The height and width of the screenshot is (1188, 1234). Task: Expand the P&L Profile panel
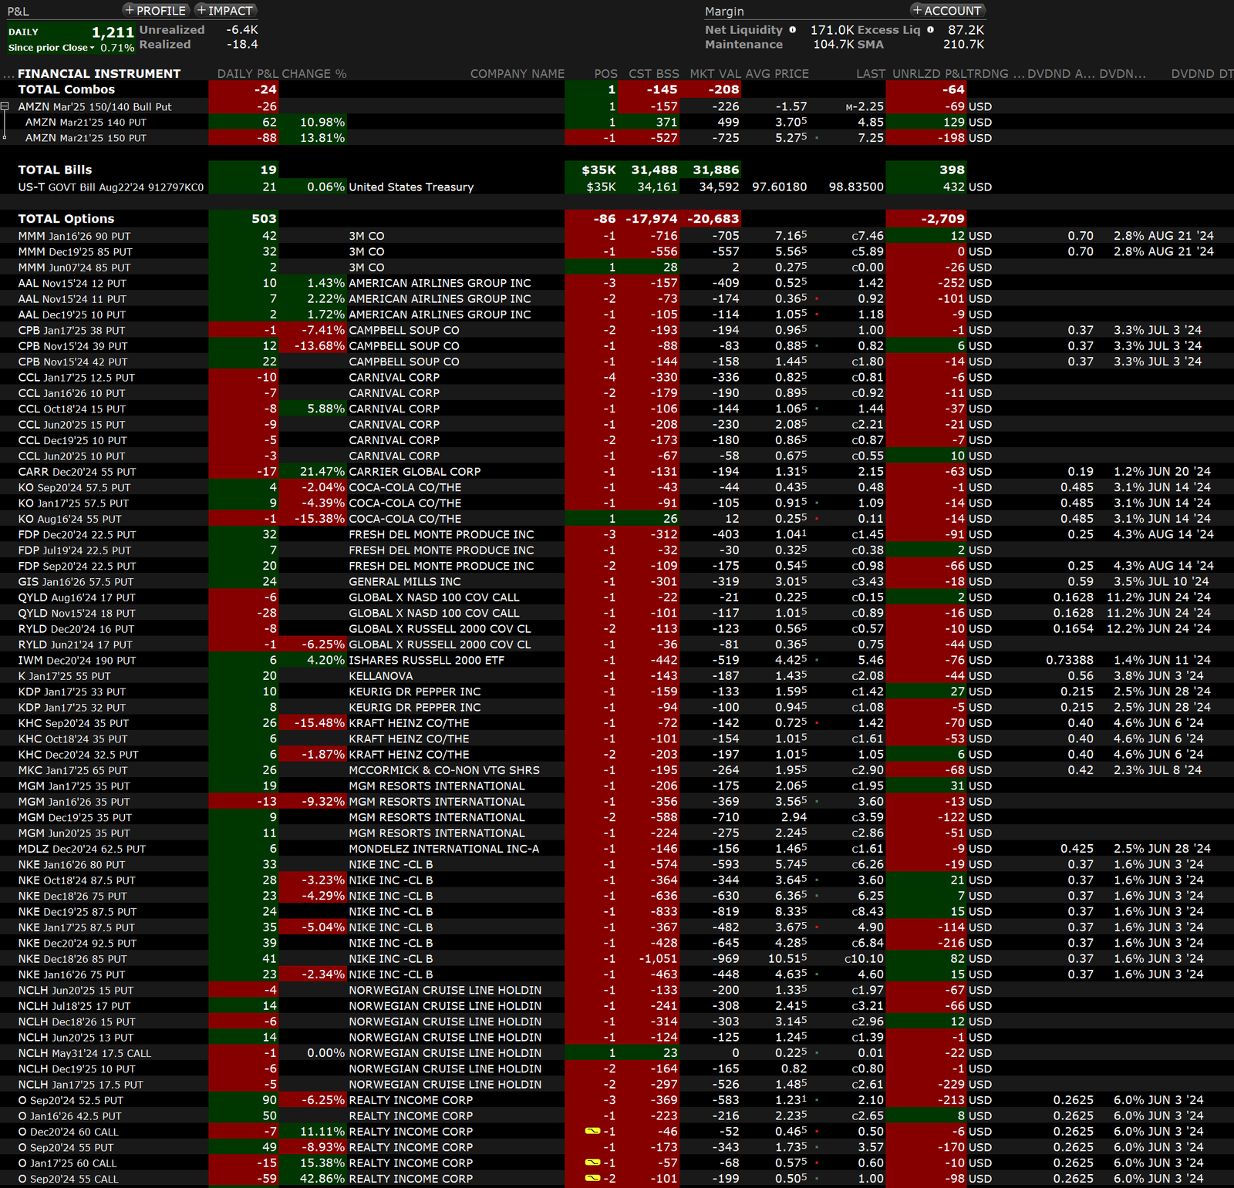(155, 11)
